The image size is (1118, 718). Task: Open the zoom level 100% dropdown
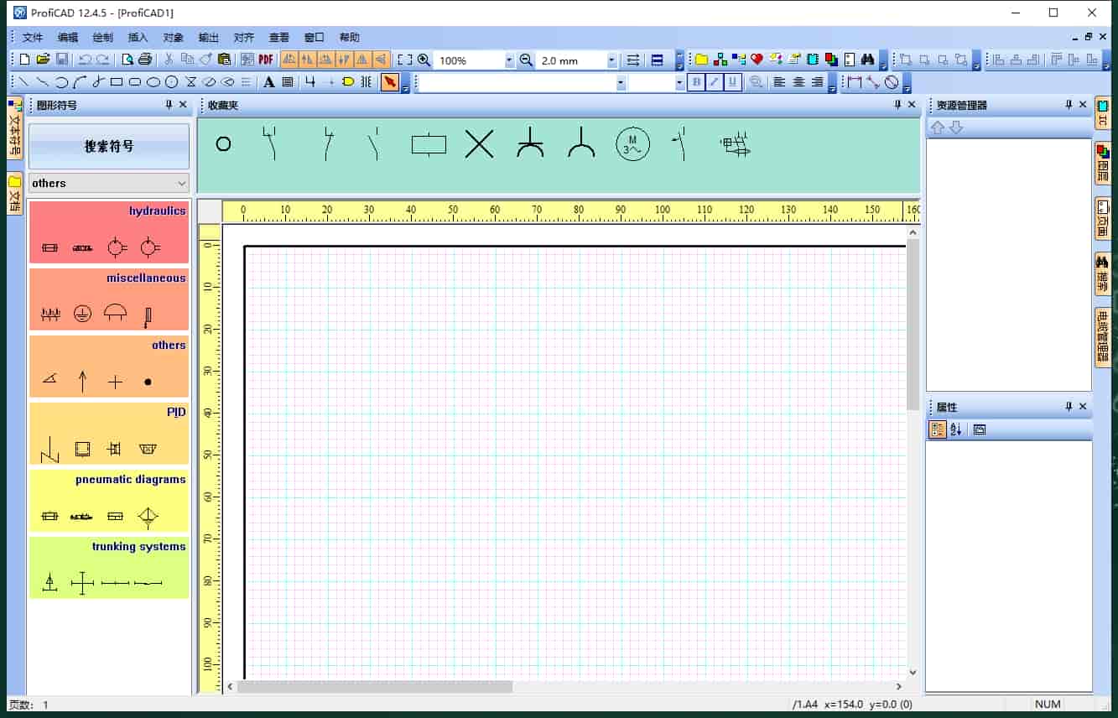(512, 60)
